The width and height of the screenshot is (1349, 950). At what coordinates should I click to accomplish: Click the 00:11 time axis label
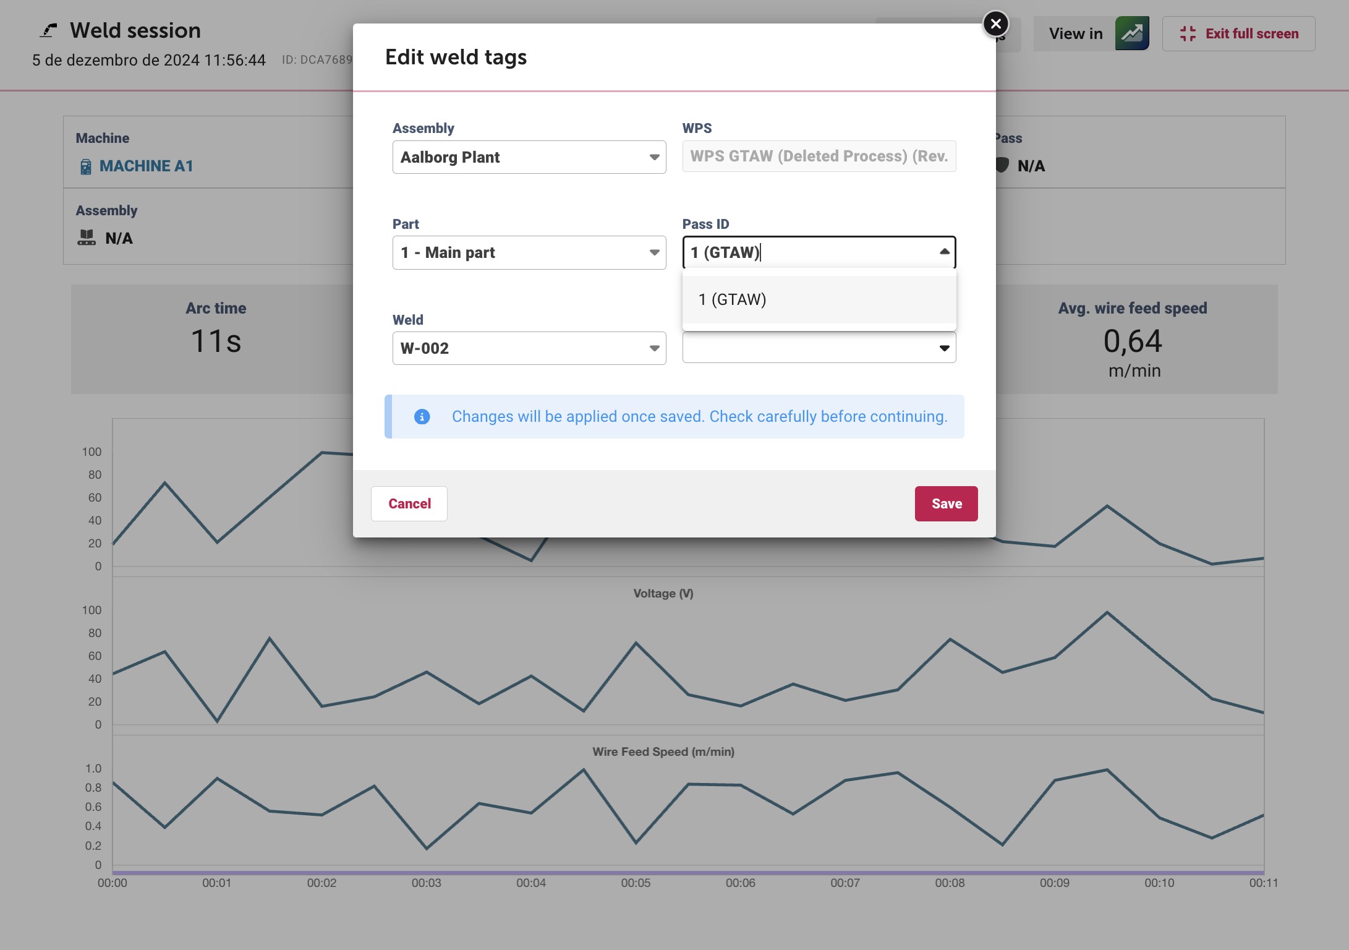pos(1264,883)
